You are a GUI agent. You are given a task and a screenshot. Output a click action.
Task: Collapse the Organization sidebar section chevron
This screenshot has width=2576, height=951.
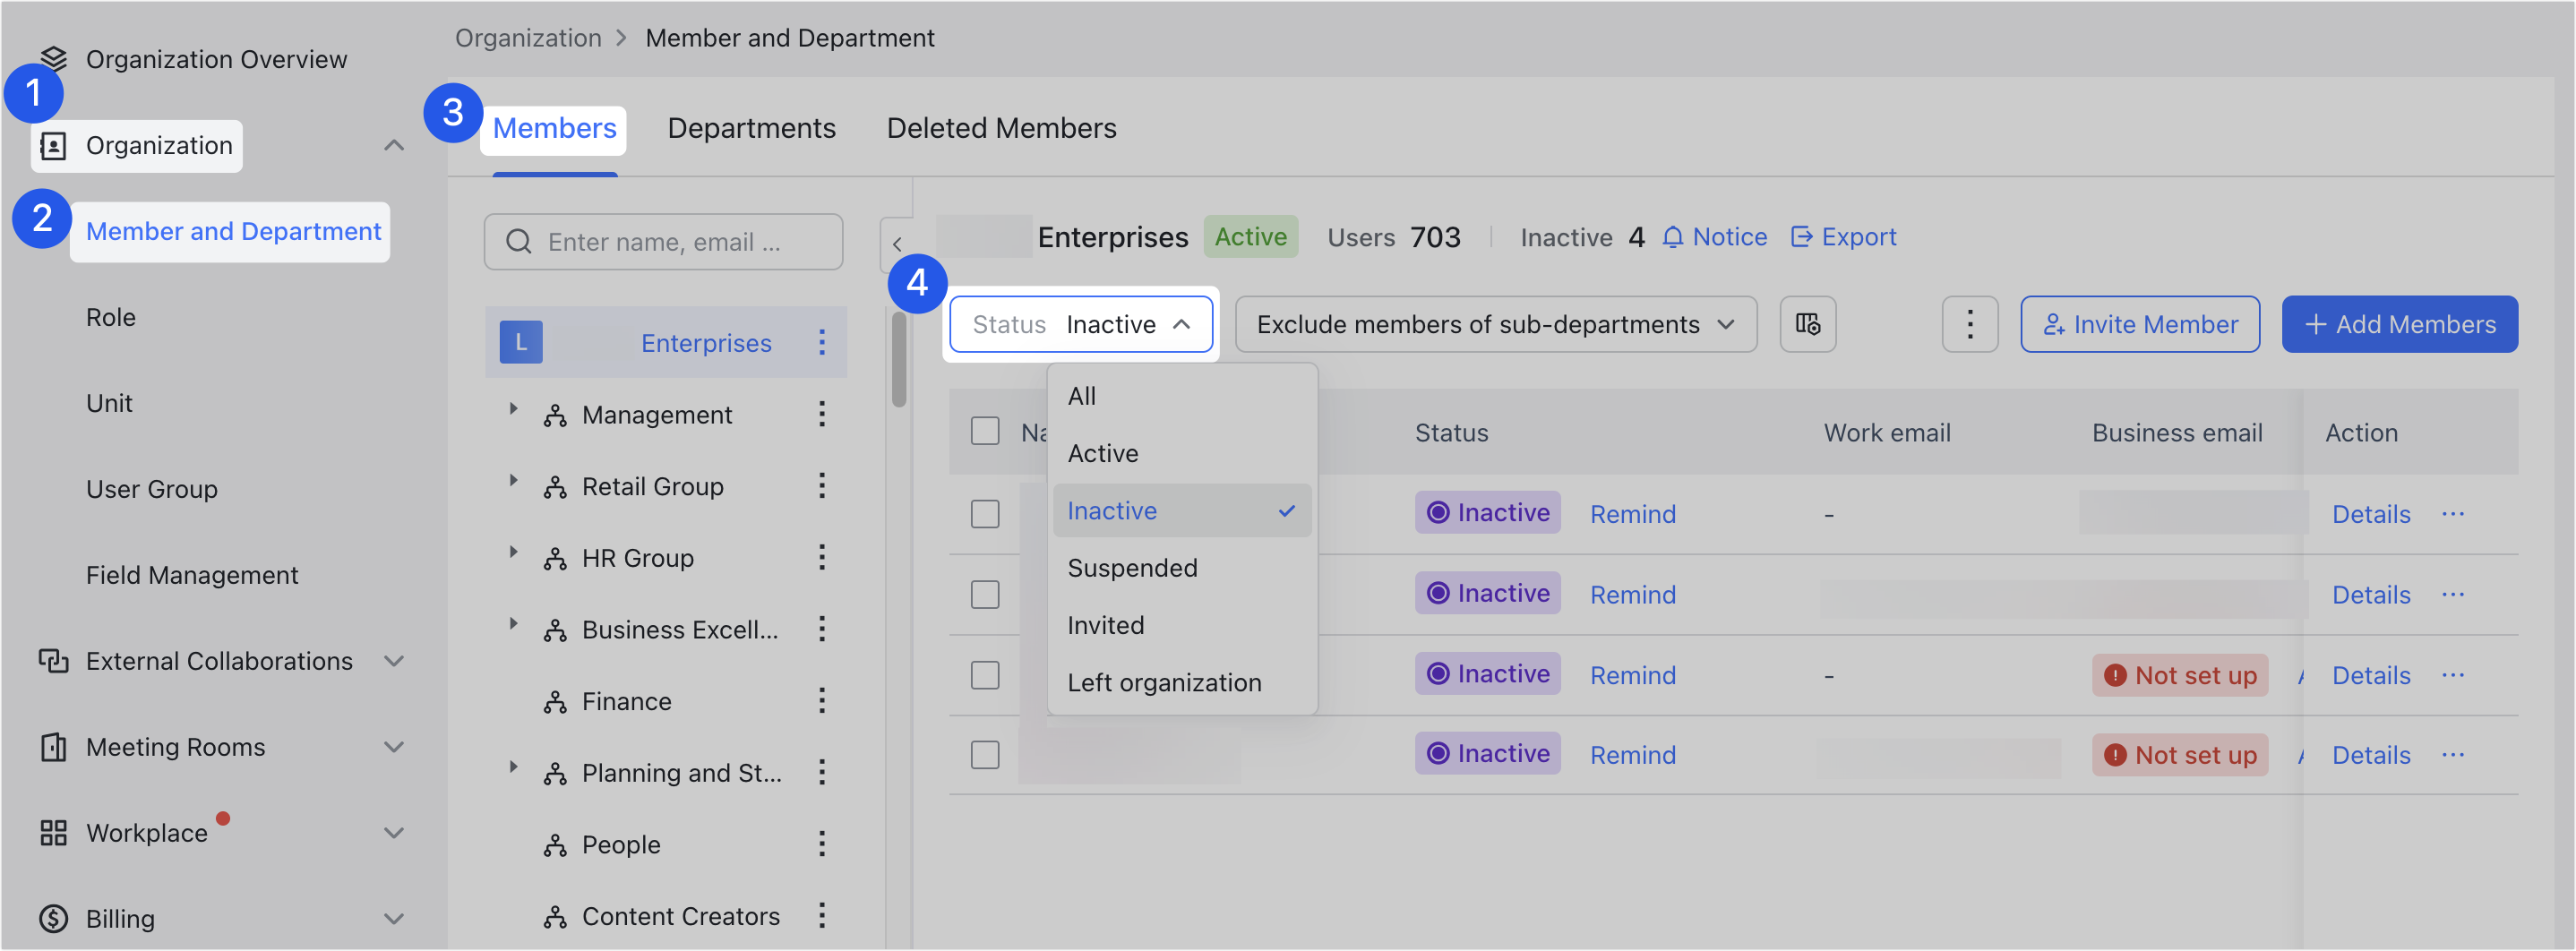click(394, 146)
